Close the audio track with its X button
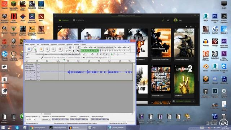 click(x=26, y=64)
